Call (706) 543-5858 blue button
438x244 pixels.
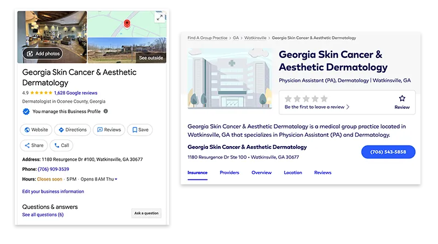(388, 152)
